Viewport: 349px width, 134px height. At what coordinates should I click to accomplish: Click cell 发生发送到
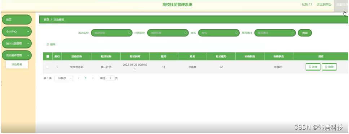(x=76, y=67)
